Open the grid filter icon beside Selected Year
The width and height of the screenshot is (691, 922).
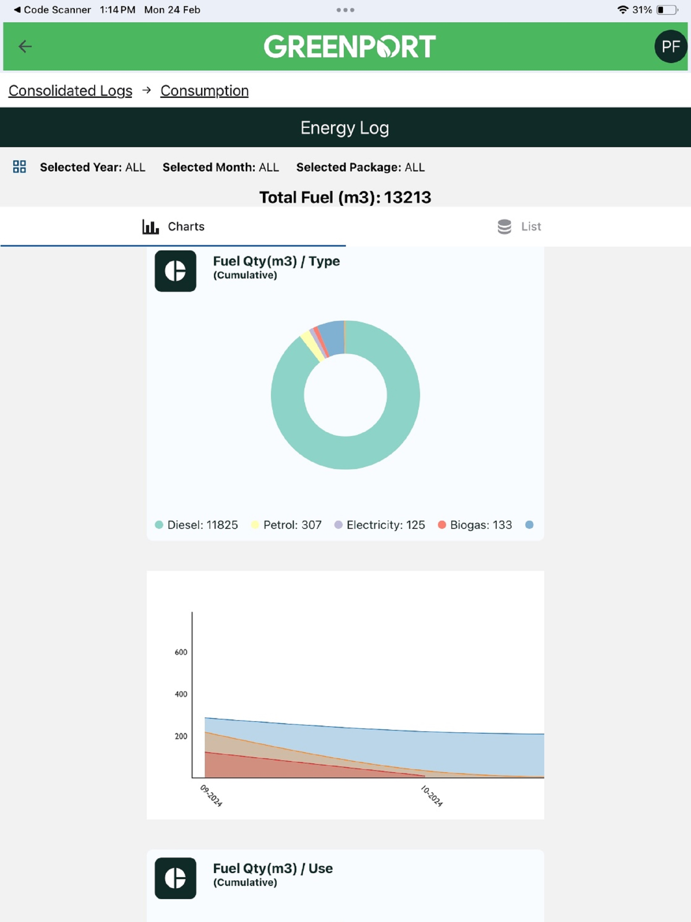pos(20,167)
